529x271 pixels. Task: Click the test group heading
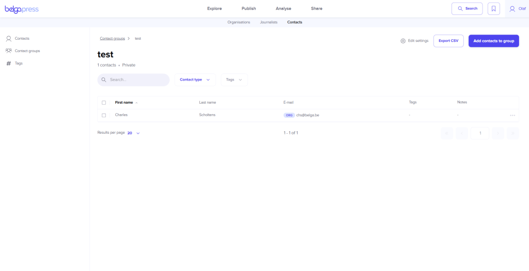click(105, 55)
